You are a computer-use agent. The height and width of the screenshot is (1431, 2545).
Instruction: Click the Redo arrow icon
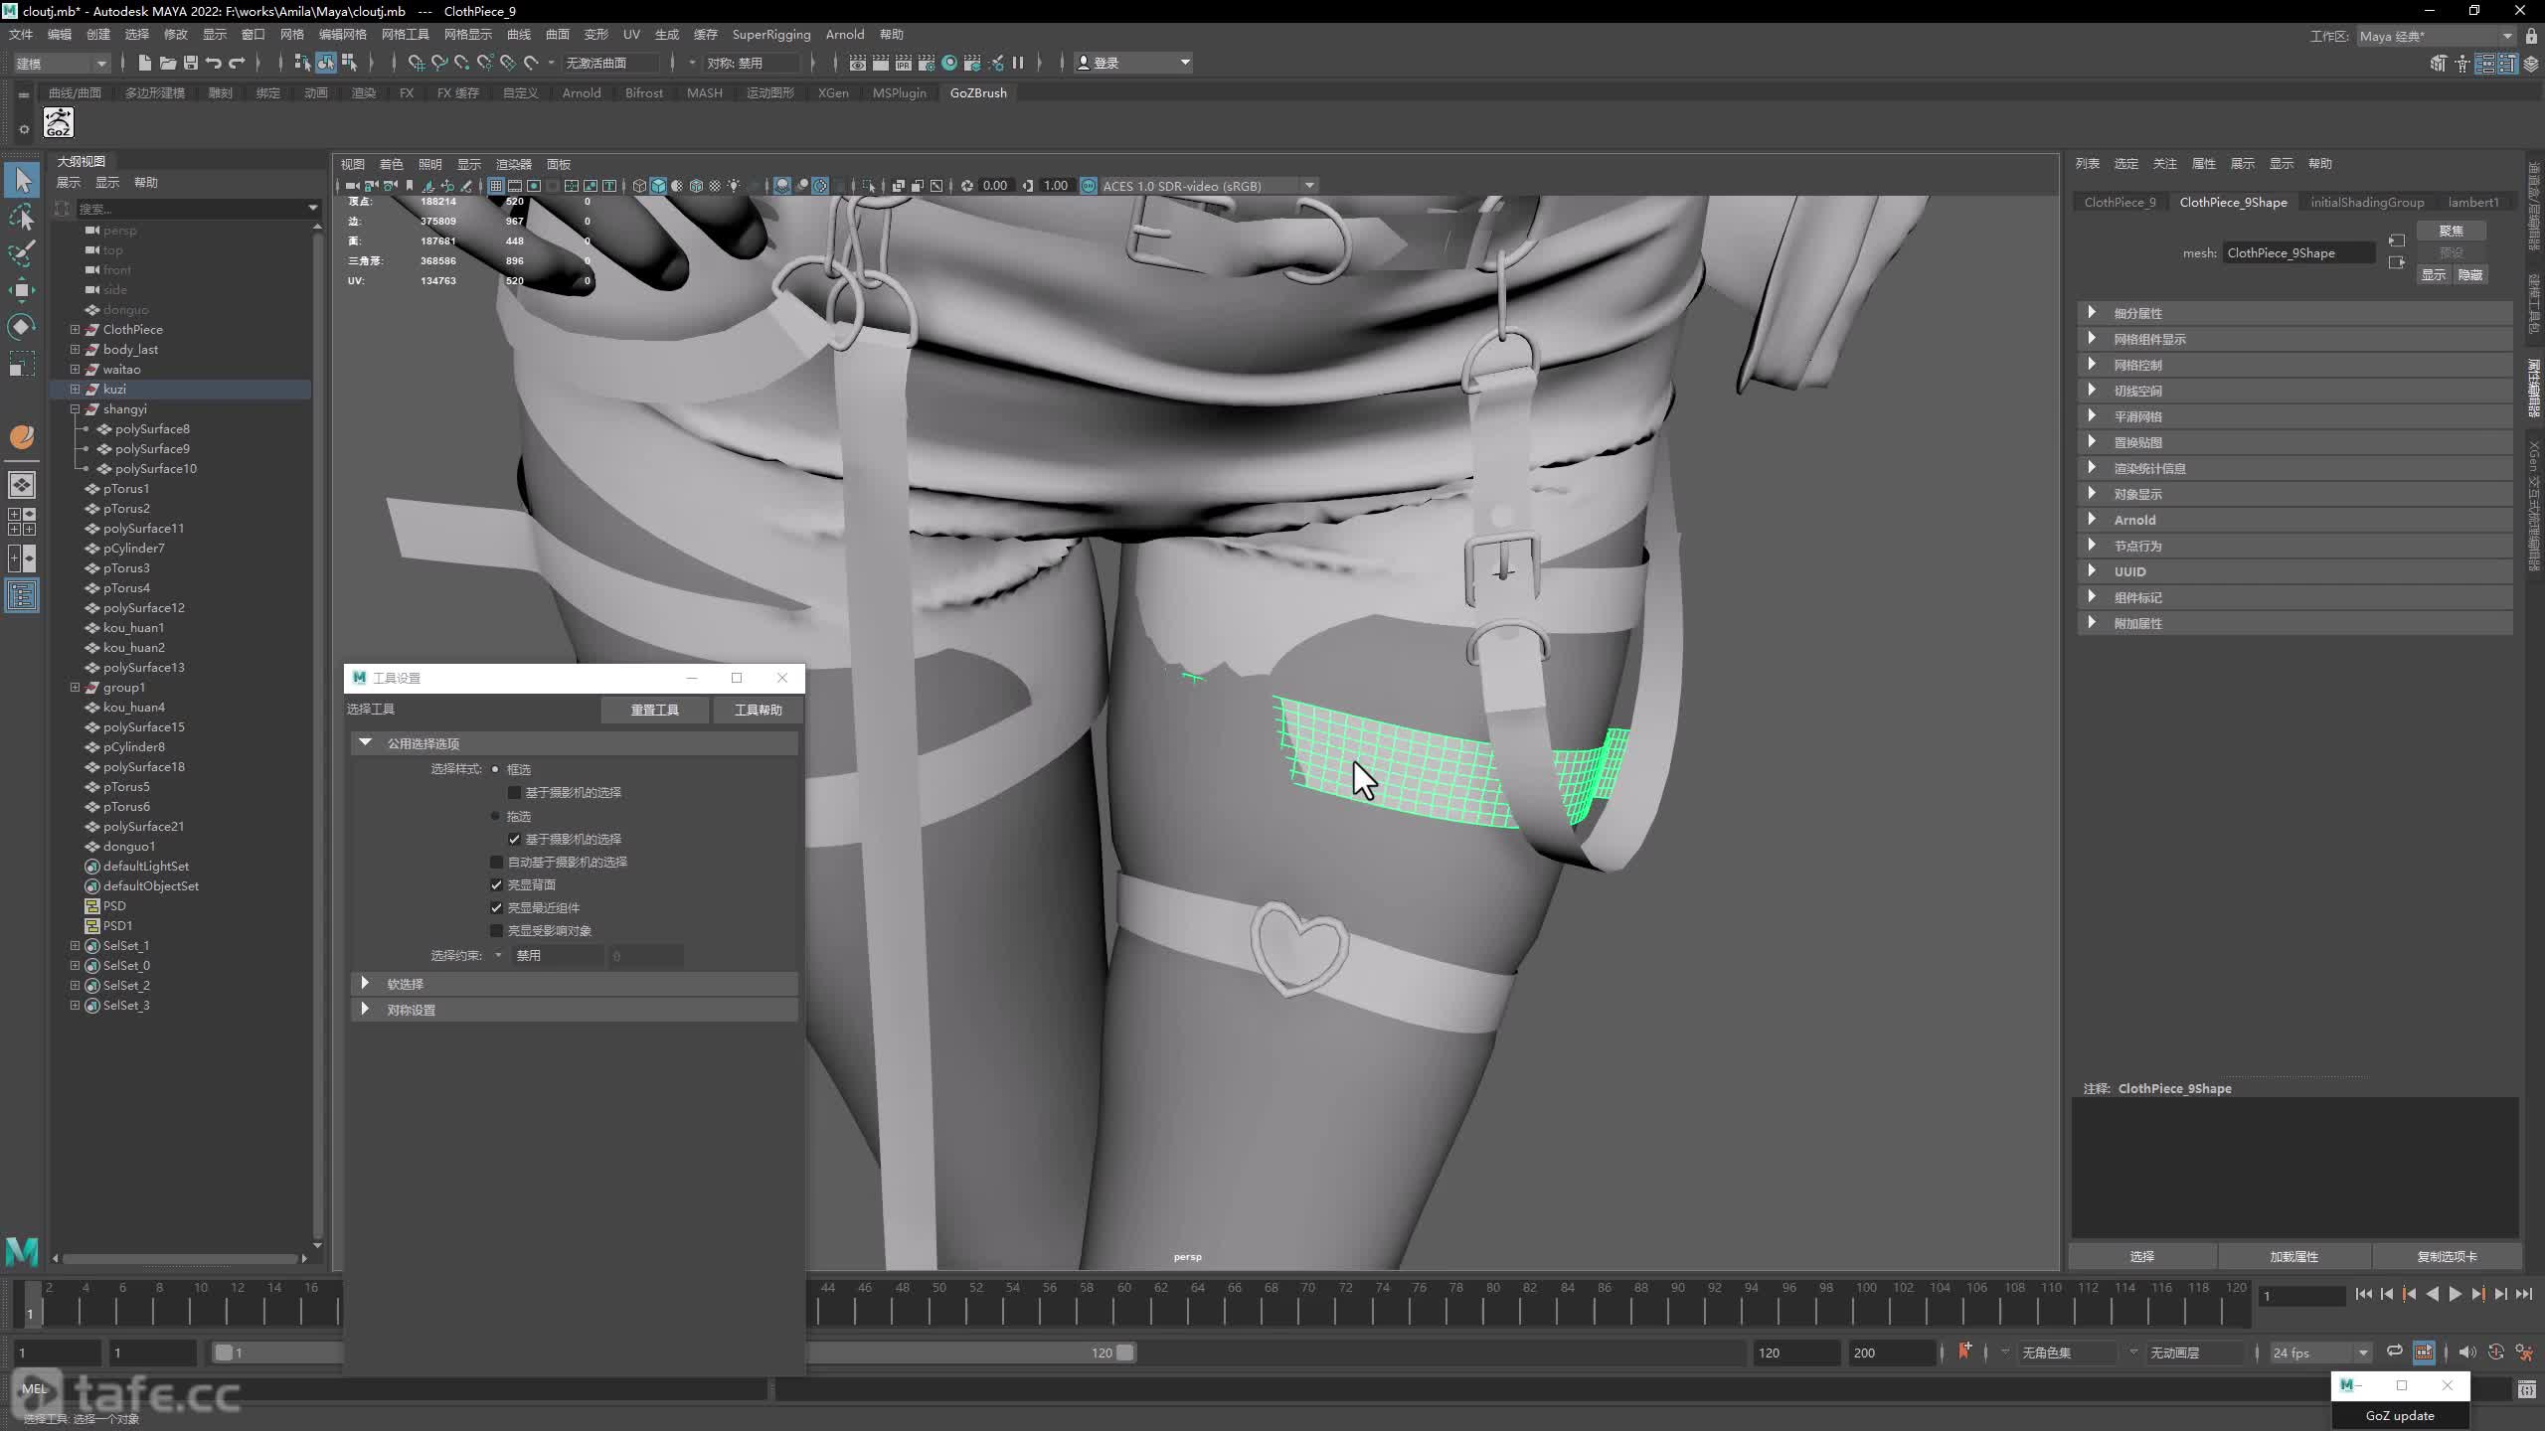[x=237, y=63]
